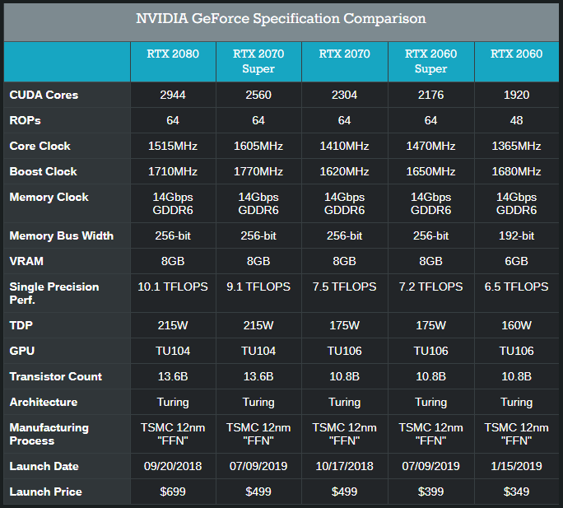This screenshot has height=508, width=563.
Task: Select the RTX 2070 Super column header
Action: tap(258, 61)
